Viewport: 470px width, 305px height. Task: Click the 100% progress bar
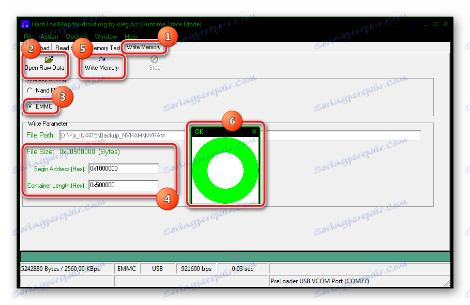[x=235, y=256]
